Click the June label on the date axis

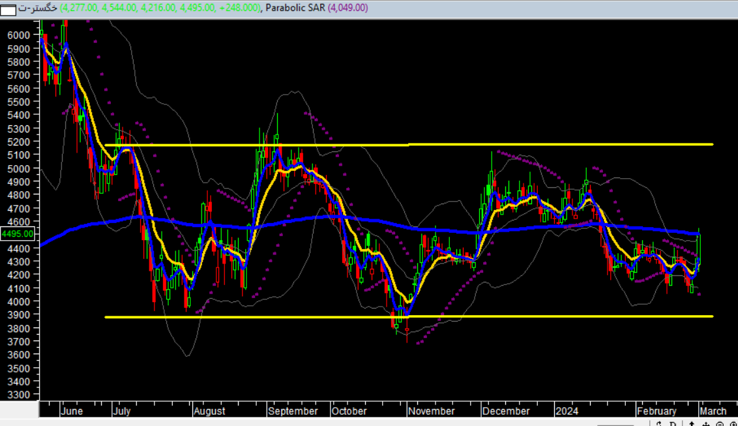72,411
